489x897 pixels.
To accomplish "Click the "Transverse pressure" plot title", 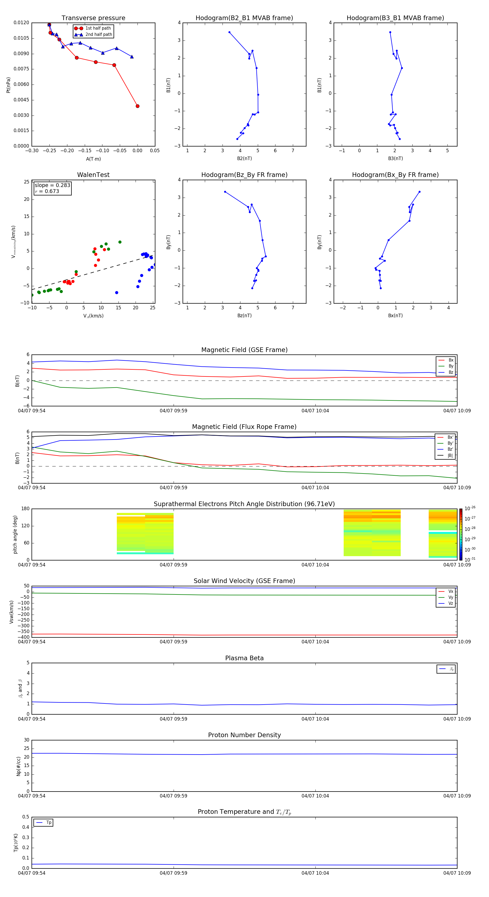I will pyautogui.click(x=93, y=18).
